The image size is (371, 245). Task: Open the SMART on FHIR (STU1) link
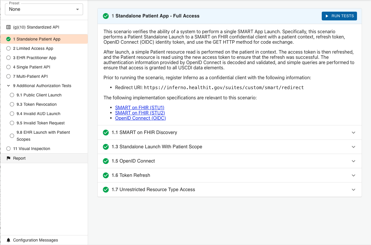coord(140,107)
